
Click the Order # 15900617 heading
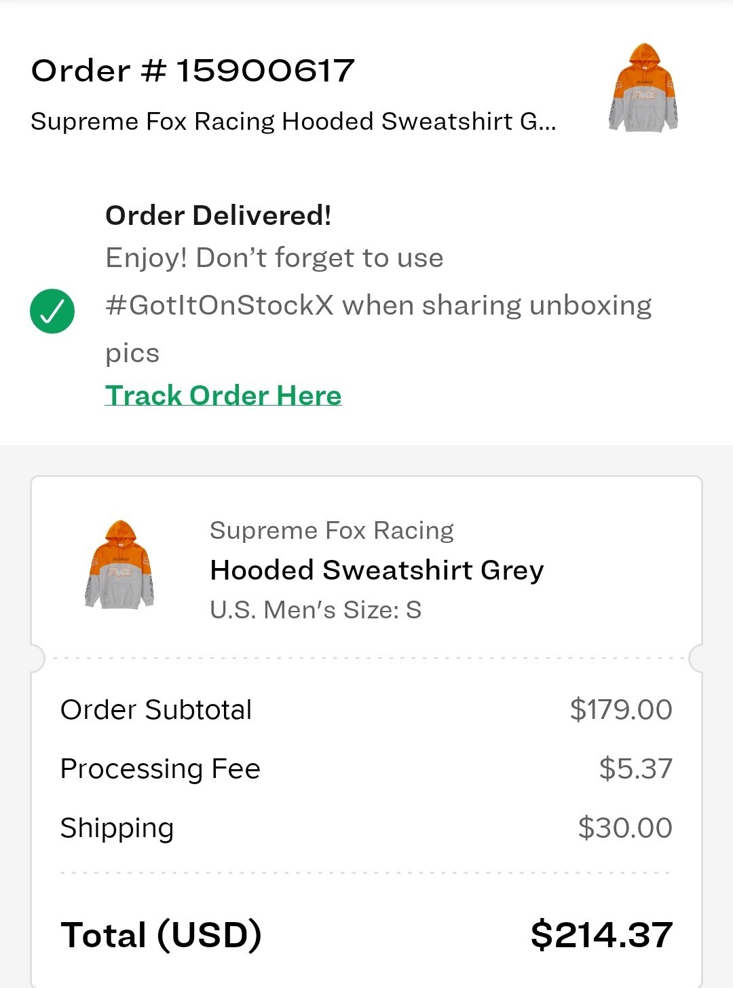[x=193, y=71]
